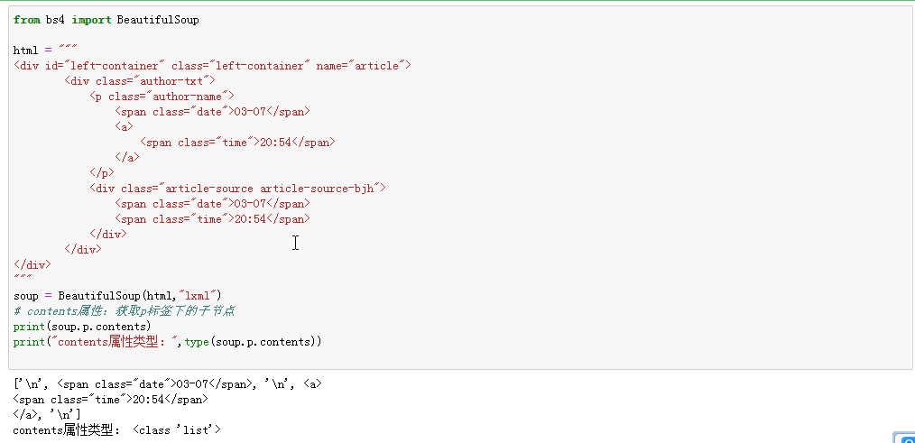Click the 'from' keyword at code start
The image size is (915, 443).
pos(26,20)
